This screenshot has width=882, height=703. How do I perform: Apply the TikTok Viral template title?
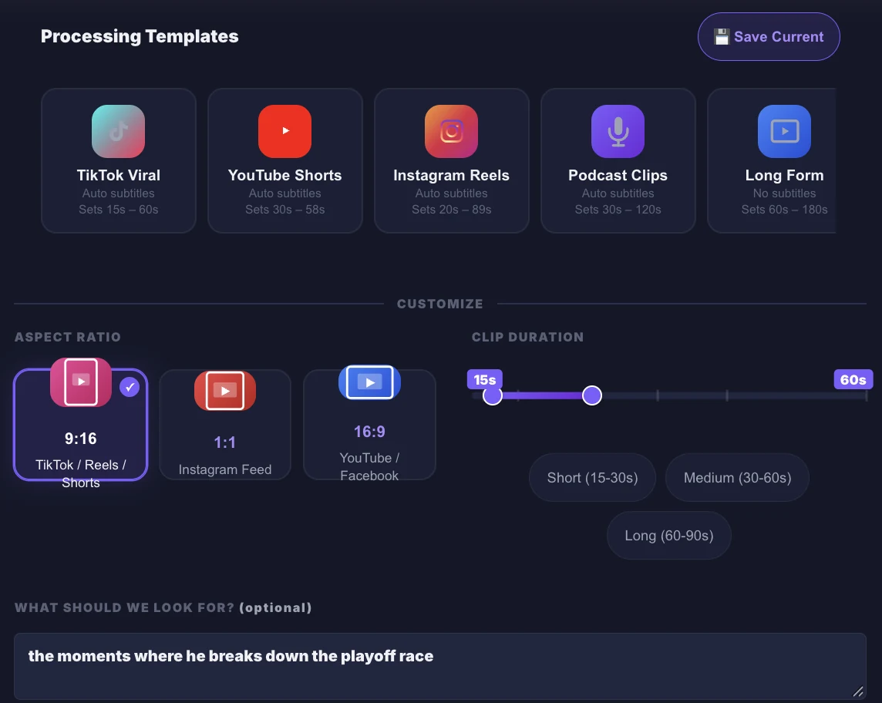coord(118,176)
